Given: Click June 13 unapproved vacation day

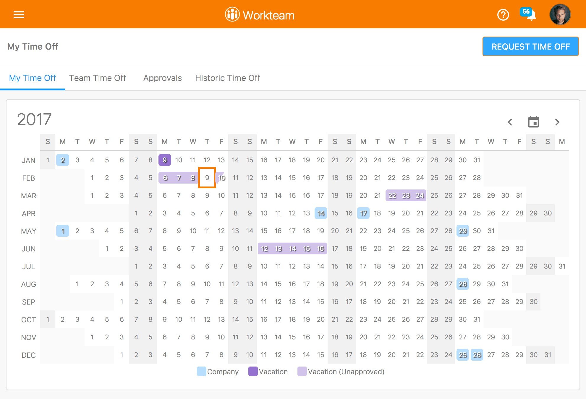Looking at the screenshot, I should [x=278, y=248].
